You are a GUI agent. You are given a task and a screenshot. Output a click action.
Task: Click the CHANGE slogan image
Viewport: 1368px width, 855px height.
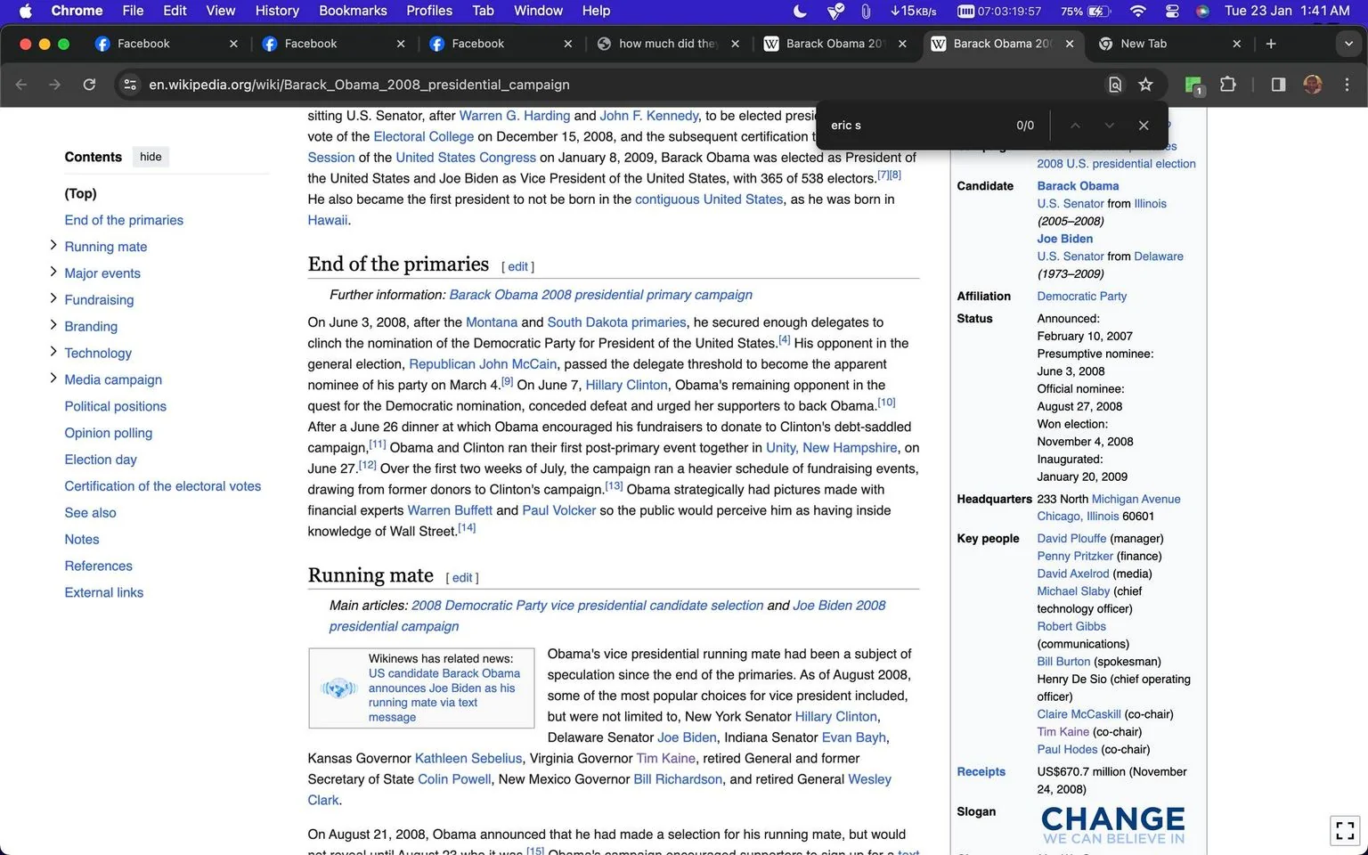tap(1113, 825)
